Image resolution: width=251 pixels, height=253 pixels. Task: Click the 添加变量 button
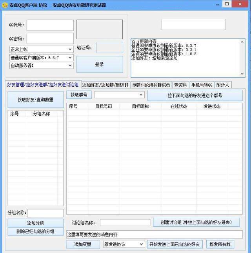point(83,244)
